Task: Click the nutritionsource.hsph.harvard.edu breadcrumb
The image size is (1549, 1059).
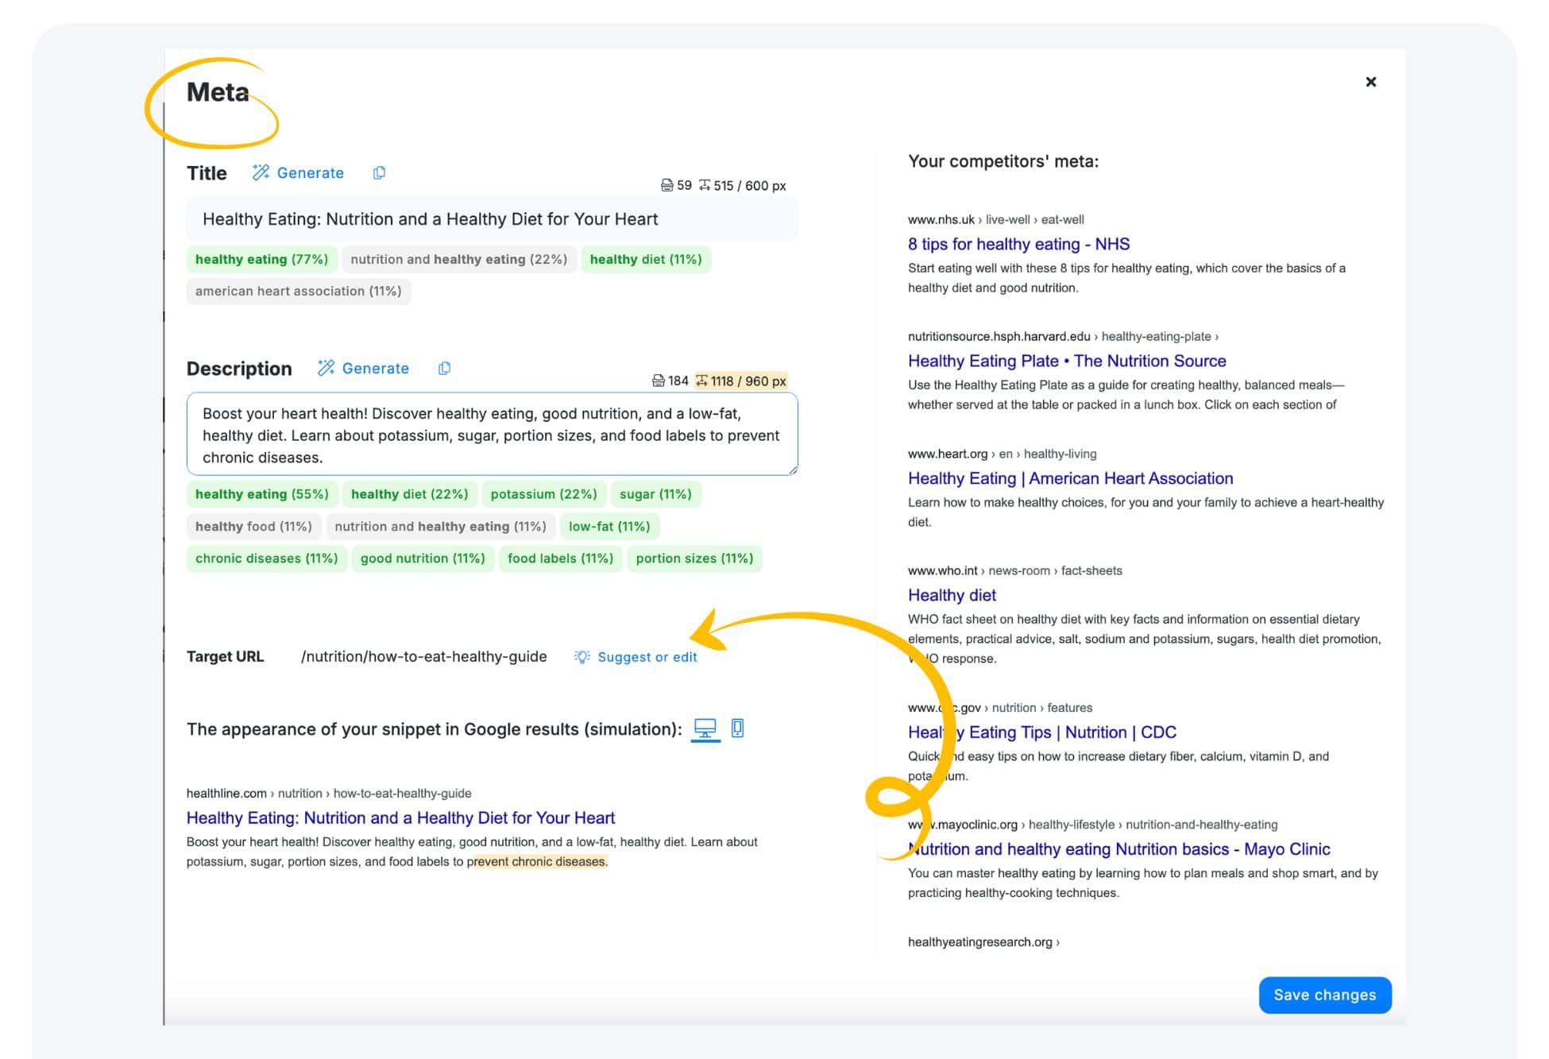Action: click(1063, 337)
